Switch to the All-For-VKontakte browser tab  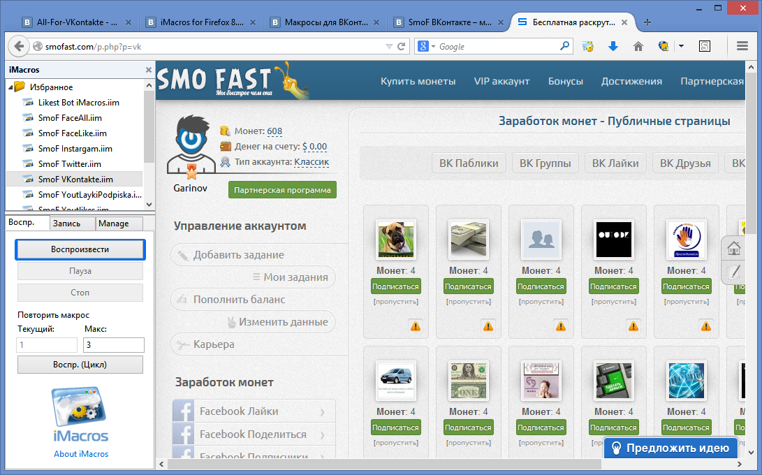78,22
